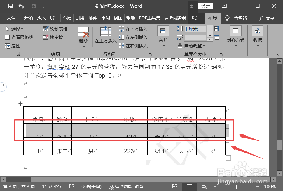Image resolution: width=283 pixels, height=191 pixels.
Task: Switch to Web Layout view icon
Action: [204, 186]
